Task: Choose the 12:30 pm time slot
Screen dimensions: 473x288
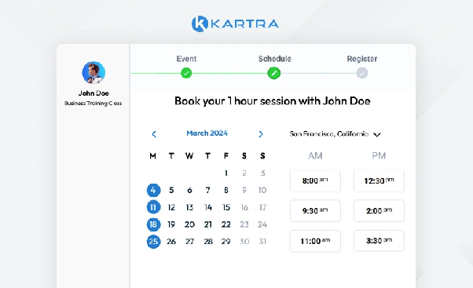Action: [379, 180]
